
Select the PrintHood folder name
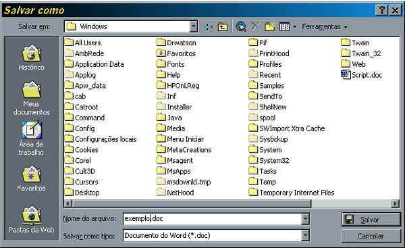pyautogui.click(x=274, y=53)
